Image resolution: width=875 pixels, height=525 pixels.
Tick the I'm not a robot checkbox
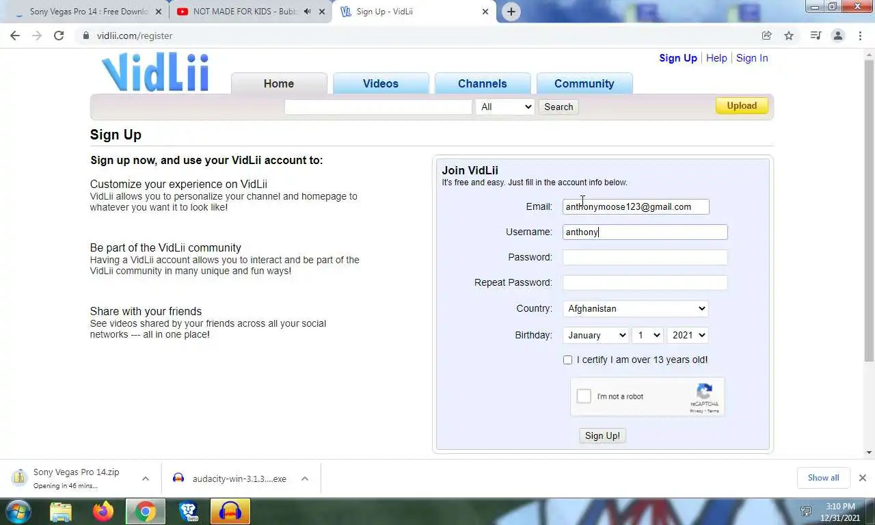click(584, 396)
